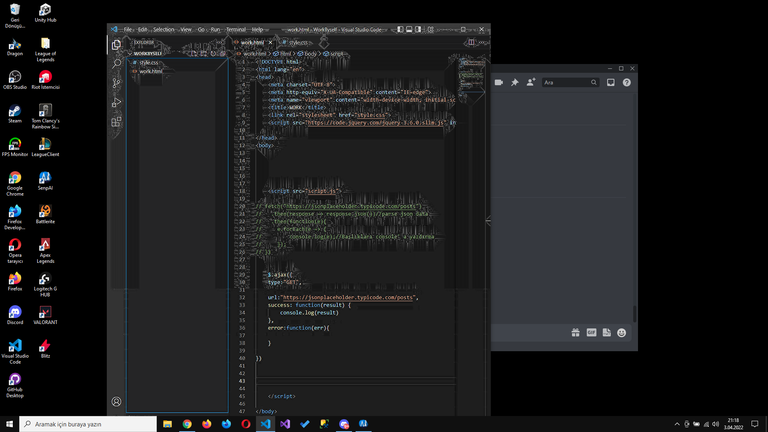Image resolution: width=768 pixels, height=432 pixels.
Task: Open the Windows notification center
Action: tap(755, 424)
